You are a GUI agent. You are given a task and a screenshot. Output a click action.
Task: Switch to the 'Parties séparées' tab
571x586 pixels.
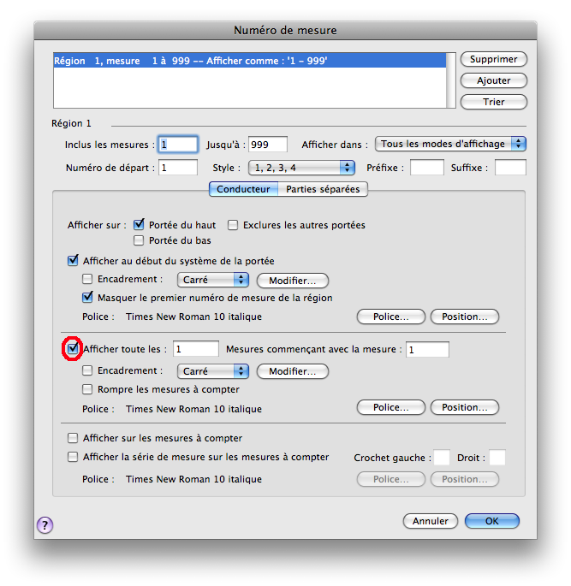(322, 189)
